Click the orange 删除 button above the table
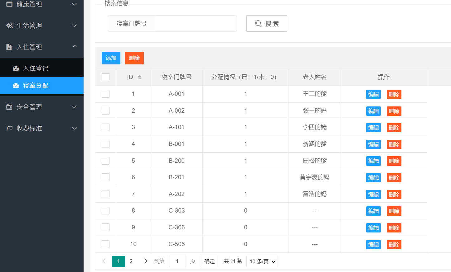Viewport: 451px width, 272px height. (x=134, y=58)
